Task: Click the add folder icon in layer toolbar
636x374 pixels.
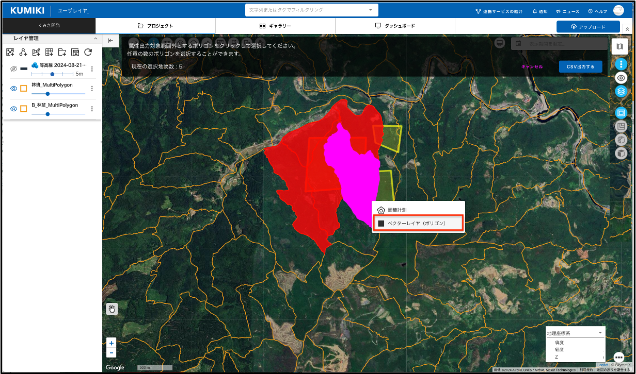Action: coord(62,52)
